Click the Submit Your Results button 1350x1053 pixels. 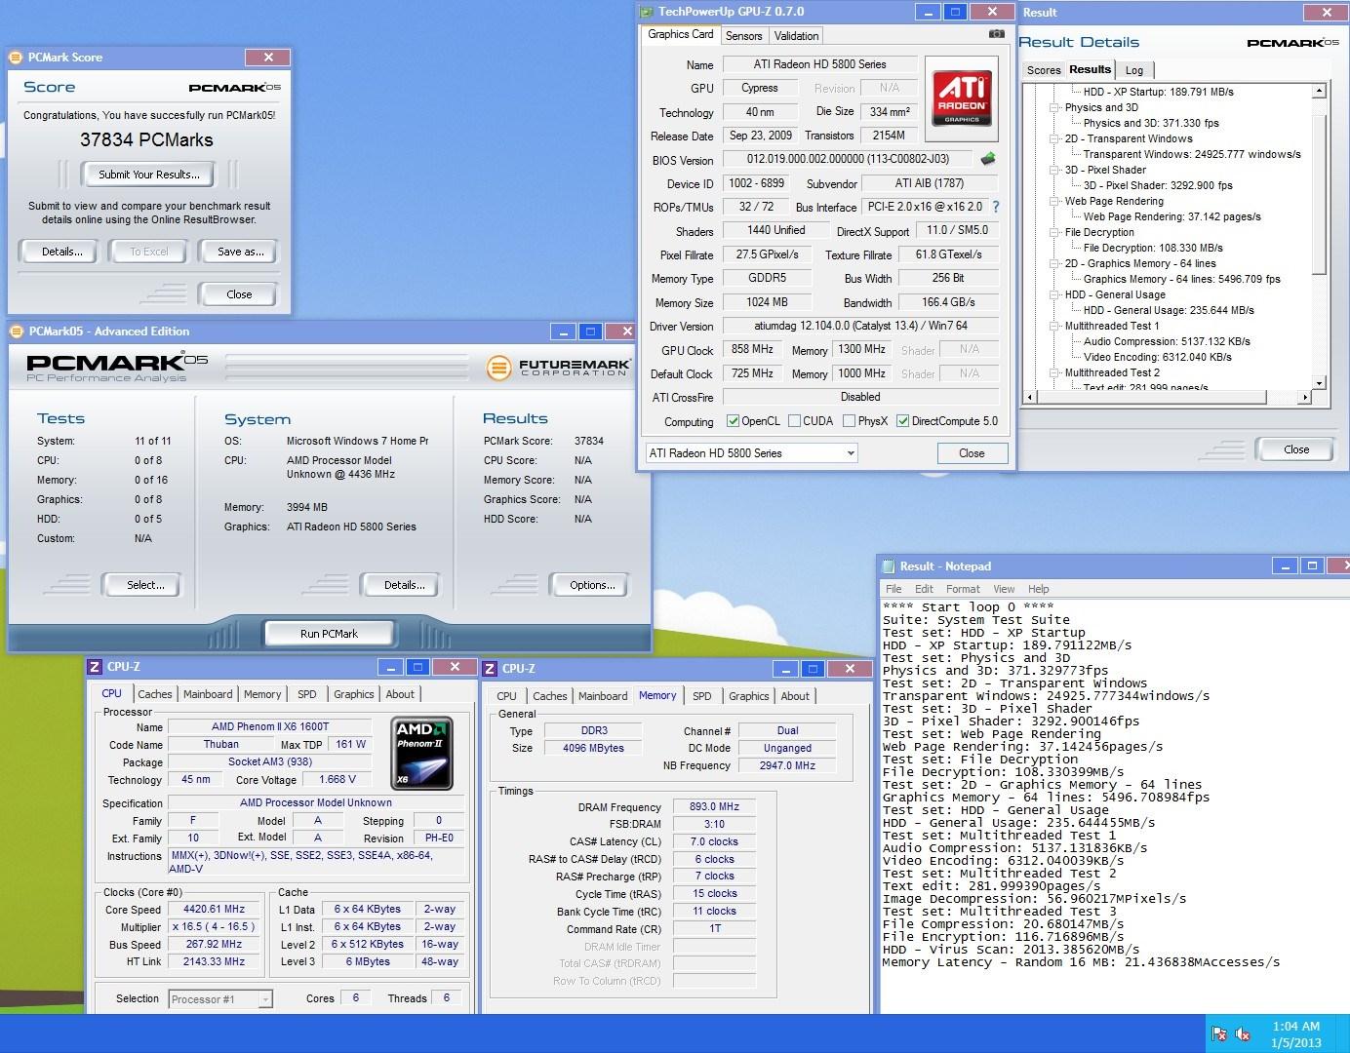click(x=149, y=175)
